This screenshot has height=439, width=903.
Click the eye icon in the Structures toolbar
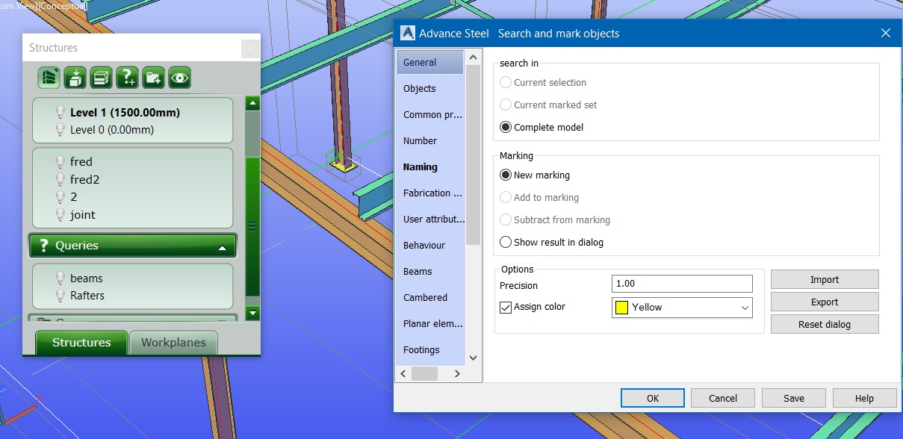[x=180, y=77]
